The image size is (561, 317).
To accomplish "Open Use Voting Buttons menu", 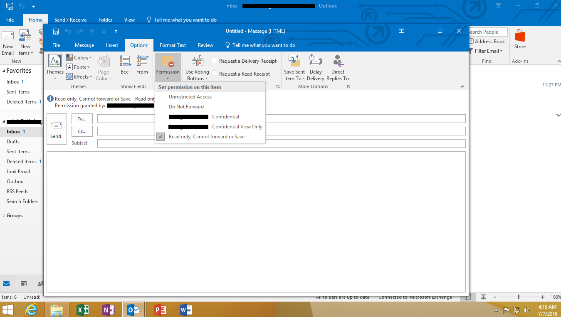I will coord(197,68).
